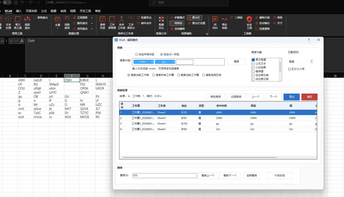Select the 包含所有标签 radio option
344x197 pixels.
tap(136, 54)
